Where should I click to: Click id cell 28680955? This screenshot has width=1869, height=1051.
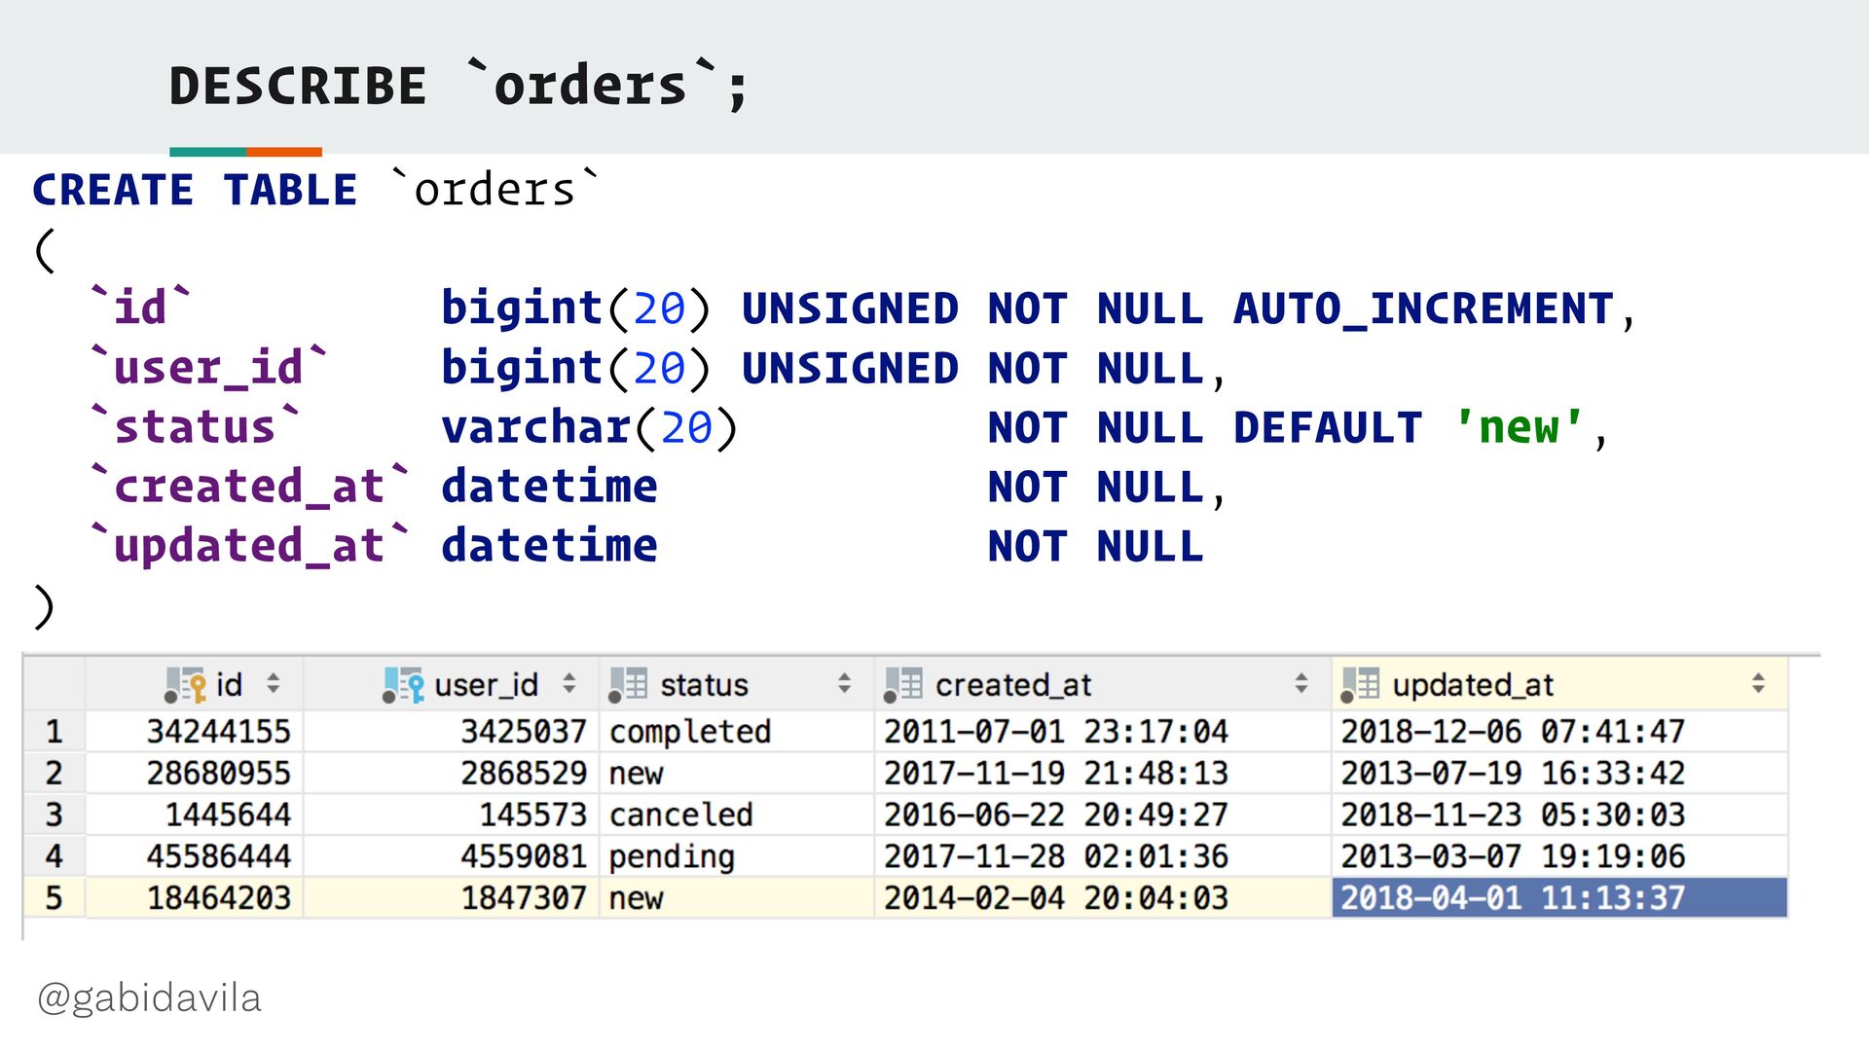195,774
